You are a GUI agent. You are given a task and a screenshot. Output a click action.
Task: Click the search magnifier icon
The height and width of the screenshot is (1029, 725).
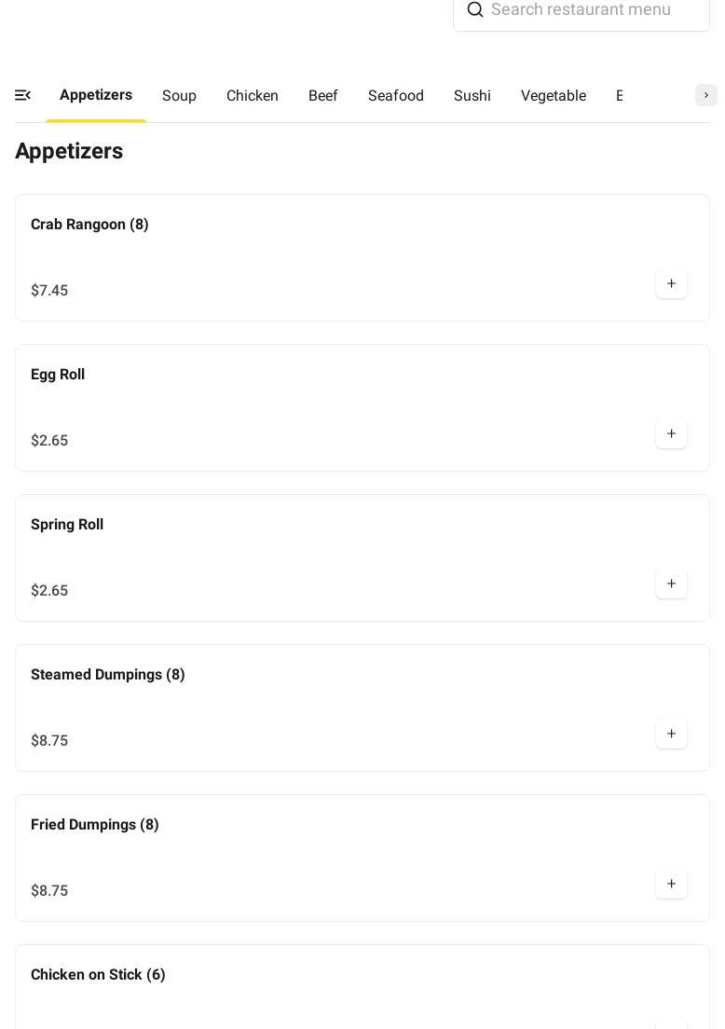point(475,10)
